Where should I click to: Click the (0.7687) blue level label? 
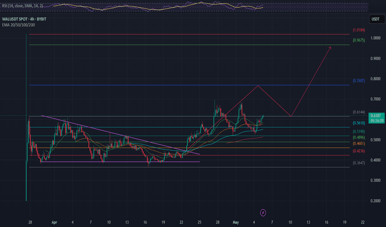[359, 80]
